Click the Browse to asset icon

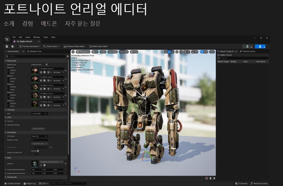click(x=13, y=47)
